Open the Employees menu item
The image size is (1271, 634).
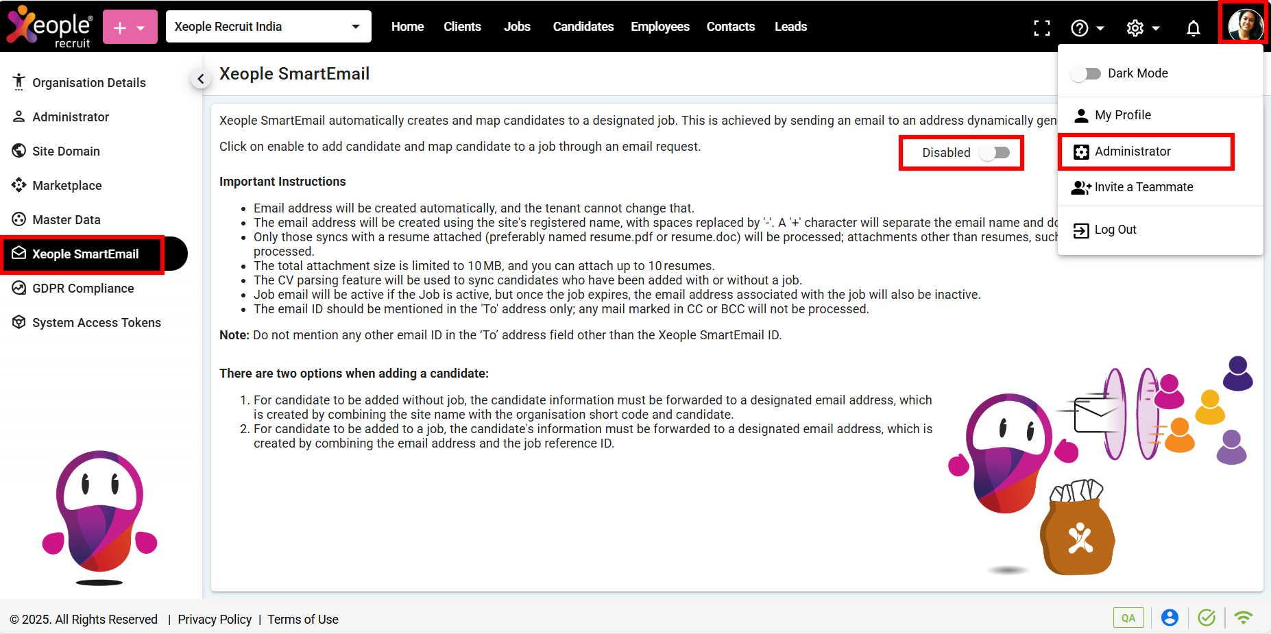click(x=660, y=27)
